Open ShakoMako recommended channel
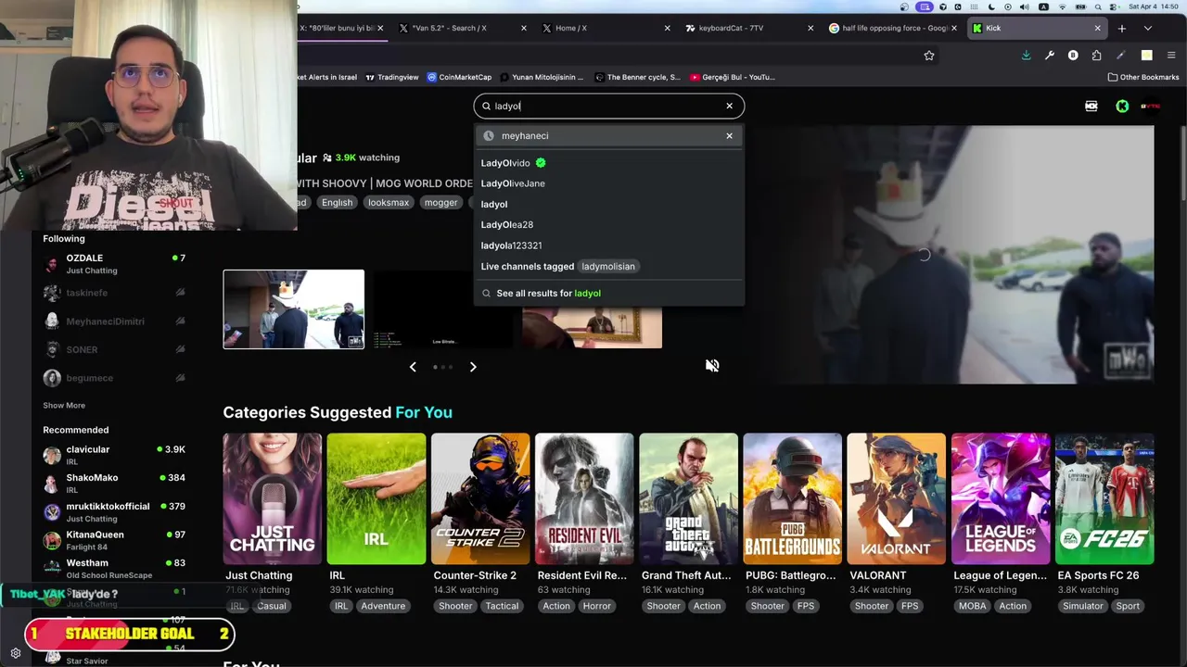Image resolution: width=1187 pixels, height=667 pixels. coord(114,484)
